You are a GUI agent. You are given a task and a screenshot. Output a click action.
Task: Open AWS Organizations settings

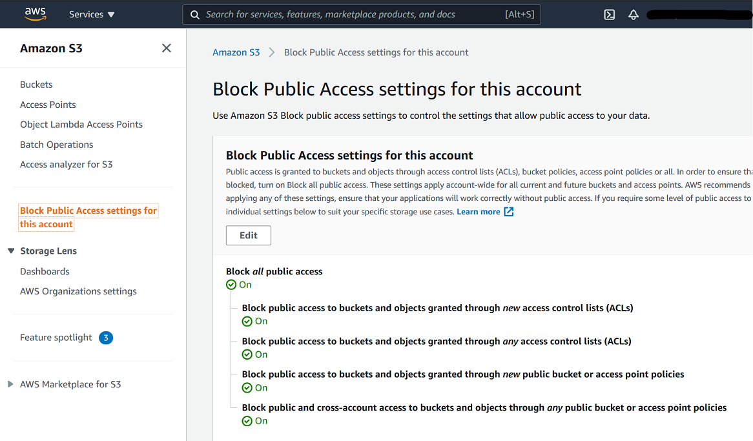tap(77, 291)
